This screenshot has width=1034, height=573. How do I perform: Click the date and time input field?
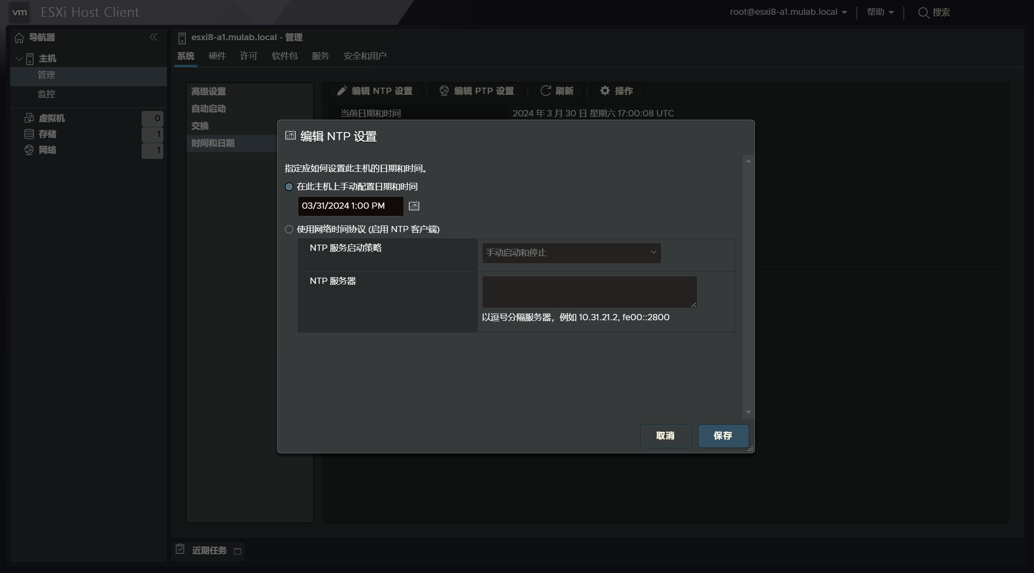click(350, 206)
